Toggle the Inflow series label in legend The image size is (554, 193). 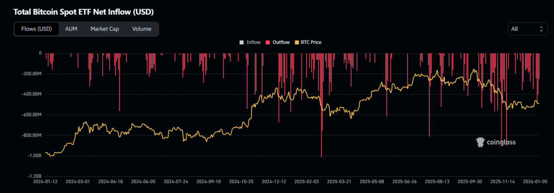(253, 42)
